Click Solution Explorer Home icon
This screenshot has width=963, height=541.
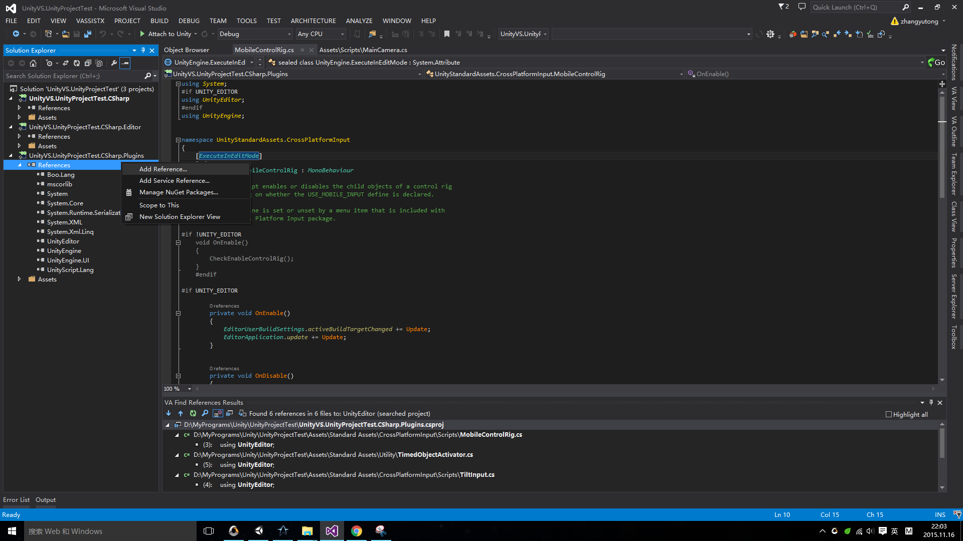tap(33, 63)
